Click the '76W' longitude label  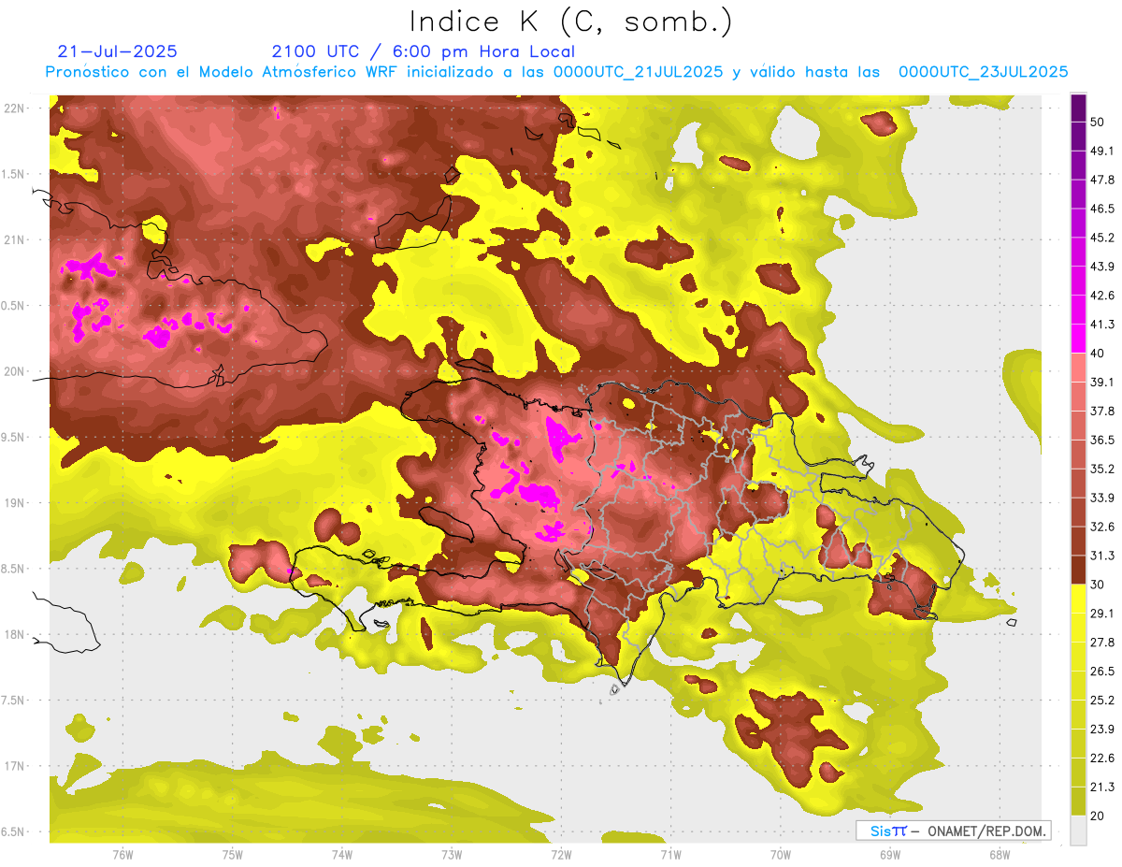[x=122, y=855]
